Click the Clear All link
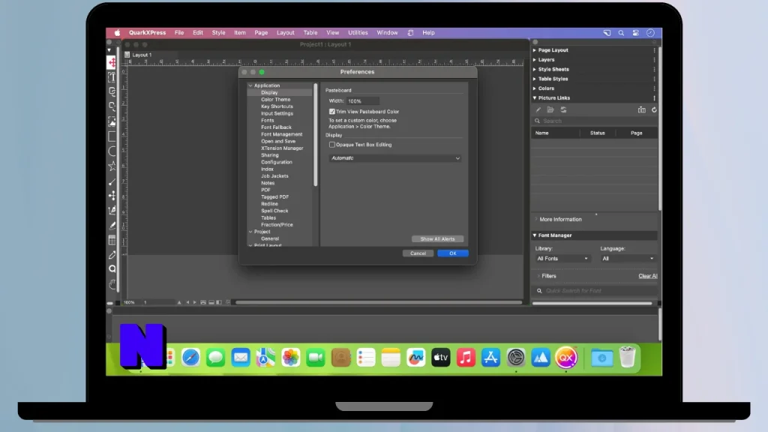Image resolution: width=768 pixels, height=432 pixels. click(x=647, y=276)
